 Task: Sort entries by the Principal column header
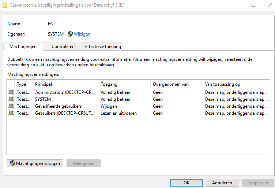click(x=65, y=84)
